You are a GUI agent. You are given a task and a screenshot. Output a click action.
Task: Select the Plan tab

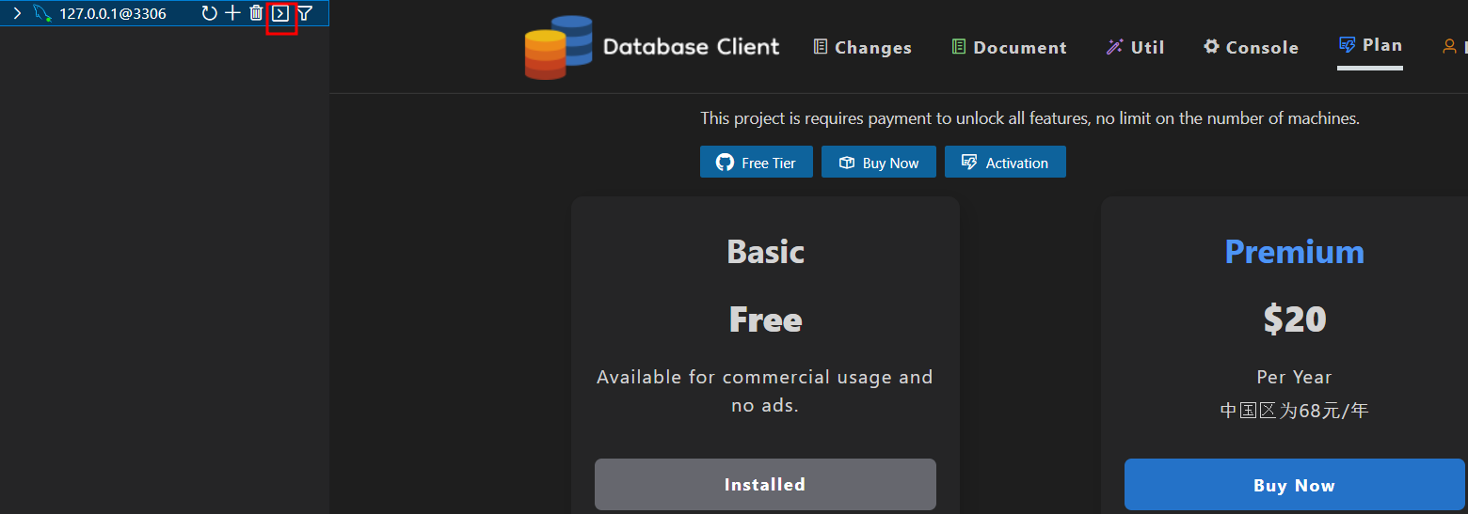tap(1370, 45)
